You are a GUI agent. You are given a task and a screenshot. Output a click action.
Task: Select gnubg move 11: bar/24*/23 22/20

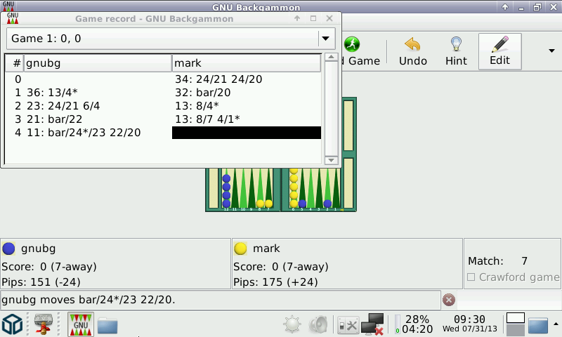coord(84,133)
